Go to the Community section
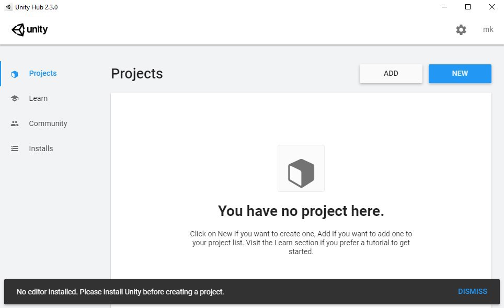This screenshot has height=308, width=504. pos(48,123)
